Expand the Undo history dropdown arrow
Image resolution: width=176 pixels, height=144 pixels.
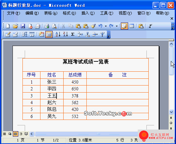pos(106,26)
